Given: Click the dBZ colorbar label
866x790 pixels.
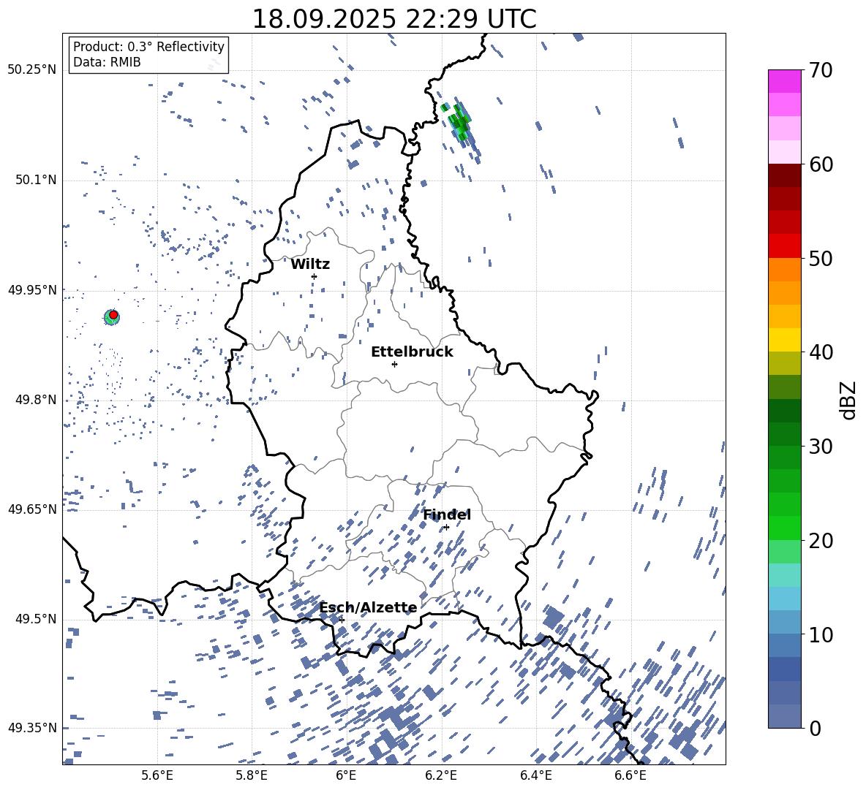Looking at the screenshot, I should tap(848, 400).
